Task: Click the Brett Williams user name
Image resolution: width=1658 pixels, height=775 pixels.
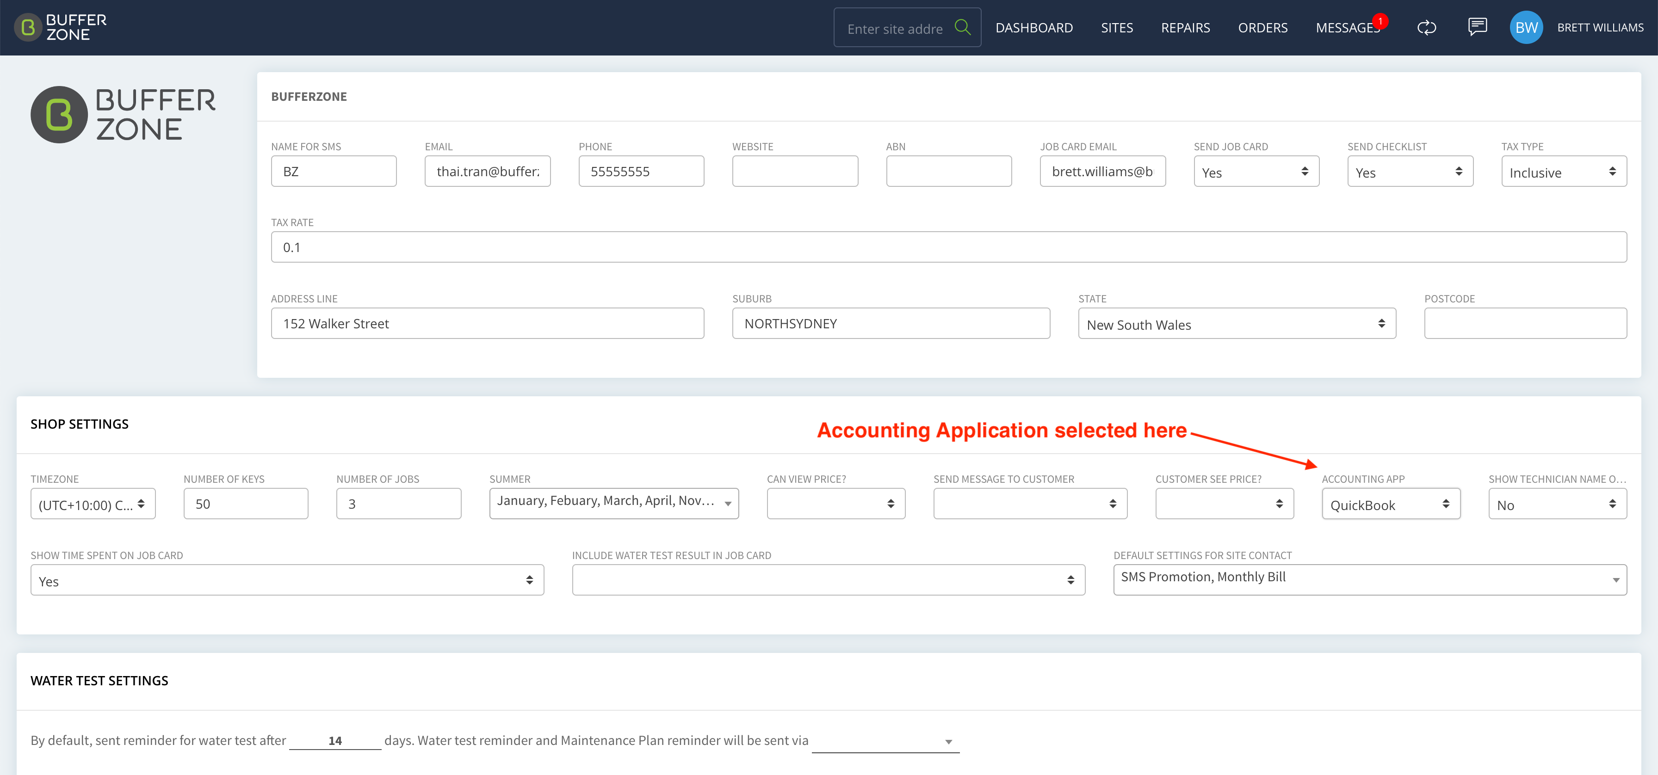Action: (x=1600, y=28)
